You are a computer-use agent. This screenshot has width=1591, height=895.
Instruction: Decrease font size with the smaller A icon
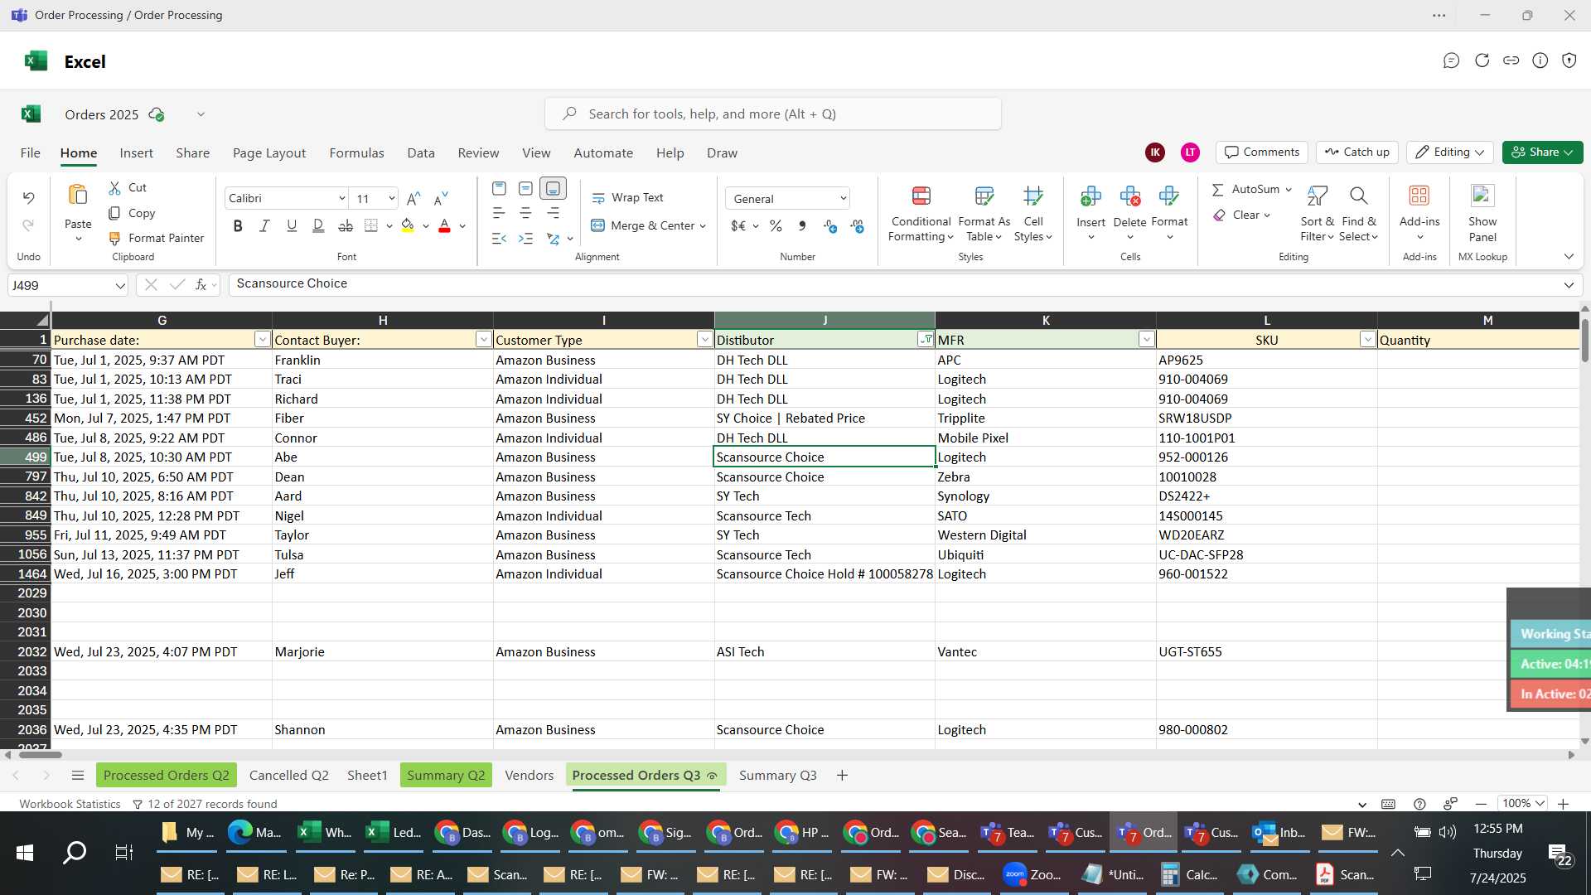[x=441, y=198]
